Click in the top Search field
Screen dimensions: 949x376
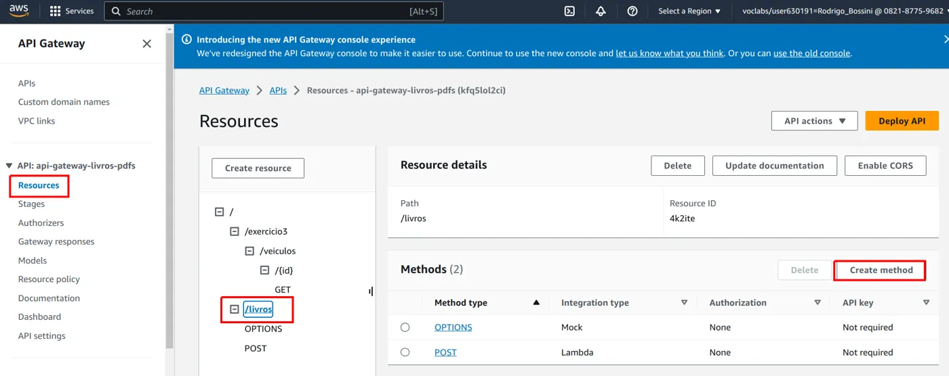click(x=274, y=11)
